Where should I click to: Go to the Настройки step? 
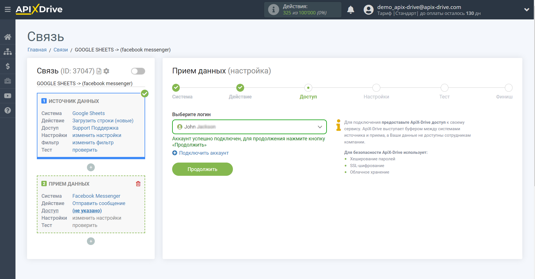click(x=376, y=88)
